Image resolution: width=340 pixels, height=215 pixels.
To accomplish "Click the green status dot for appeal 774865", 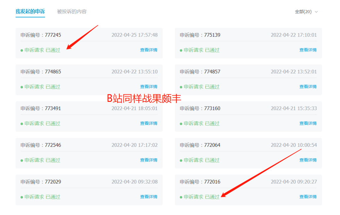I will point(22,87).
